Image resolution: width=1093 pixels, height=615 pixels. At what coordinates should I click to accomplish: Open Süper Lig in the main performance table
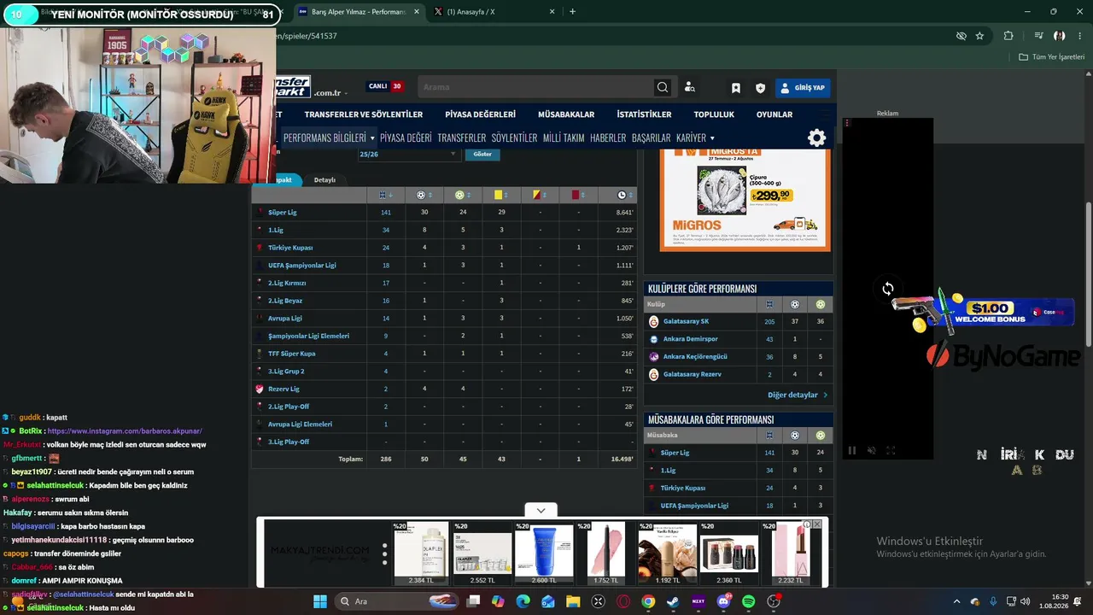[283, 213]
